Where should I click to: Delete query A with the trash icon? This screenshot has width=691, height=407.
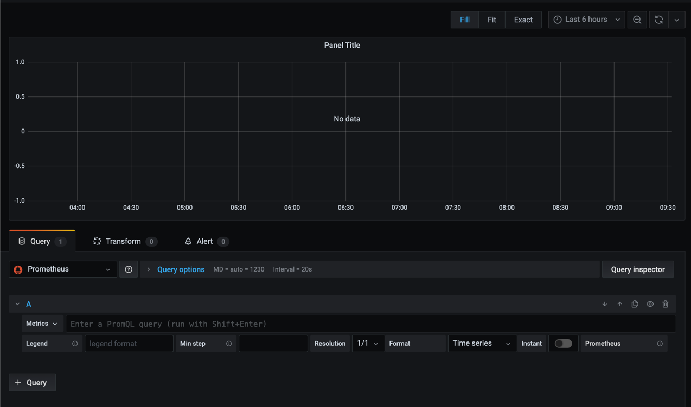(x=666, y=305)
